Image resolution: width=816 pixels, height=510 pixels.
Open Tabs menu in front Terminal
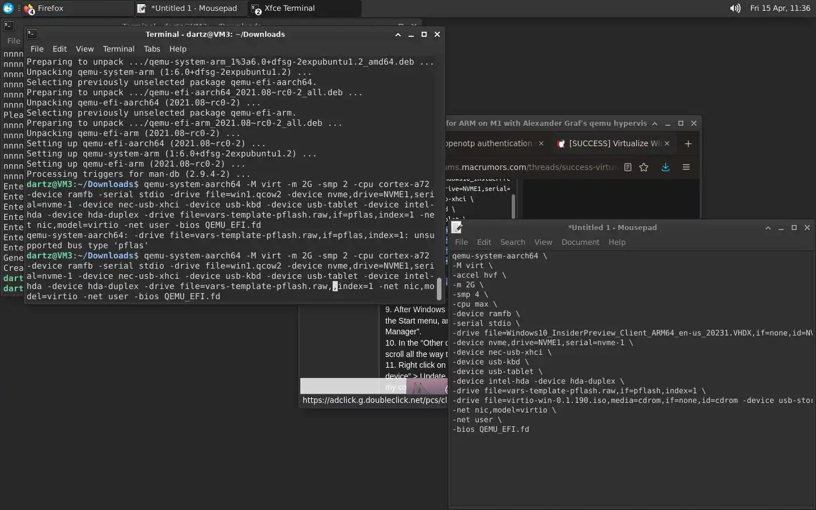[152, 49]
